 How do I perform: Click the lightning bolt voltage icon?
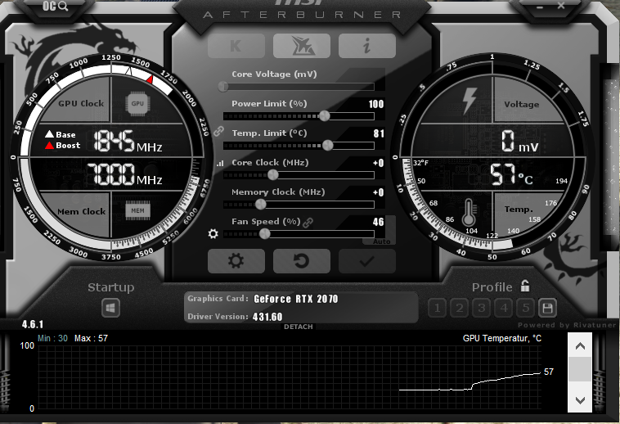(469, 101)
